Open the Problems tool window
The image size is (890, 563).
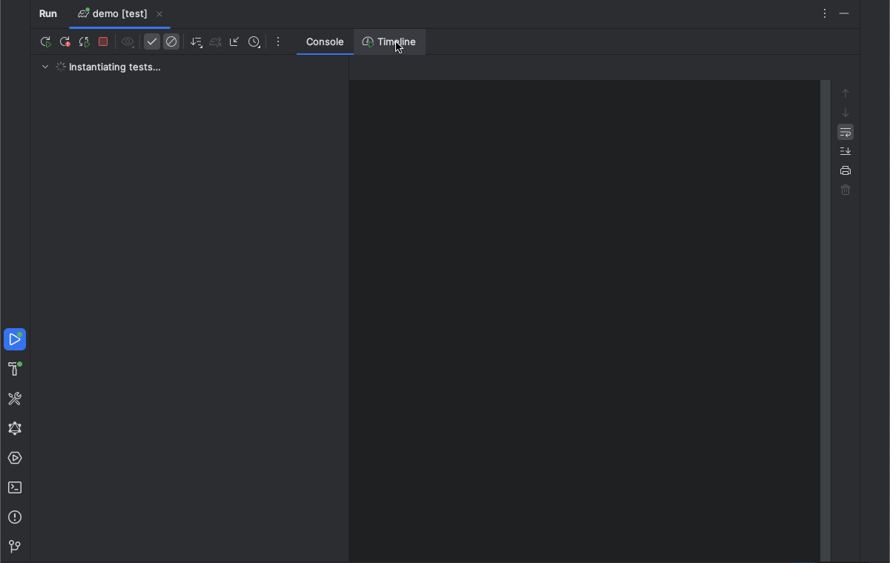click(x=15, y=517)
